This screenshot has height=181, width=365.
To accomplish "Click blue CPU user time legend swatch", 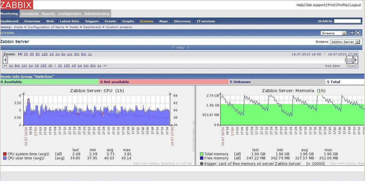I will coord(5,158).
